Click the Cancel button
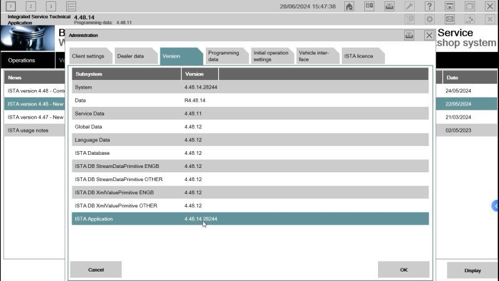Screen dimensions: 499x281 click(x=96, y=270)
